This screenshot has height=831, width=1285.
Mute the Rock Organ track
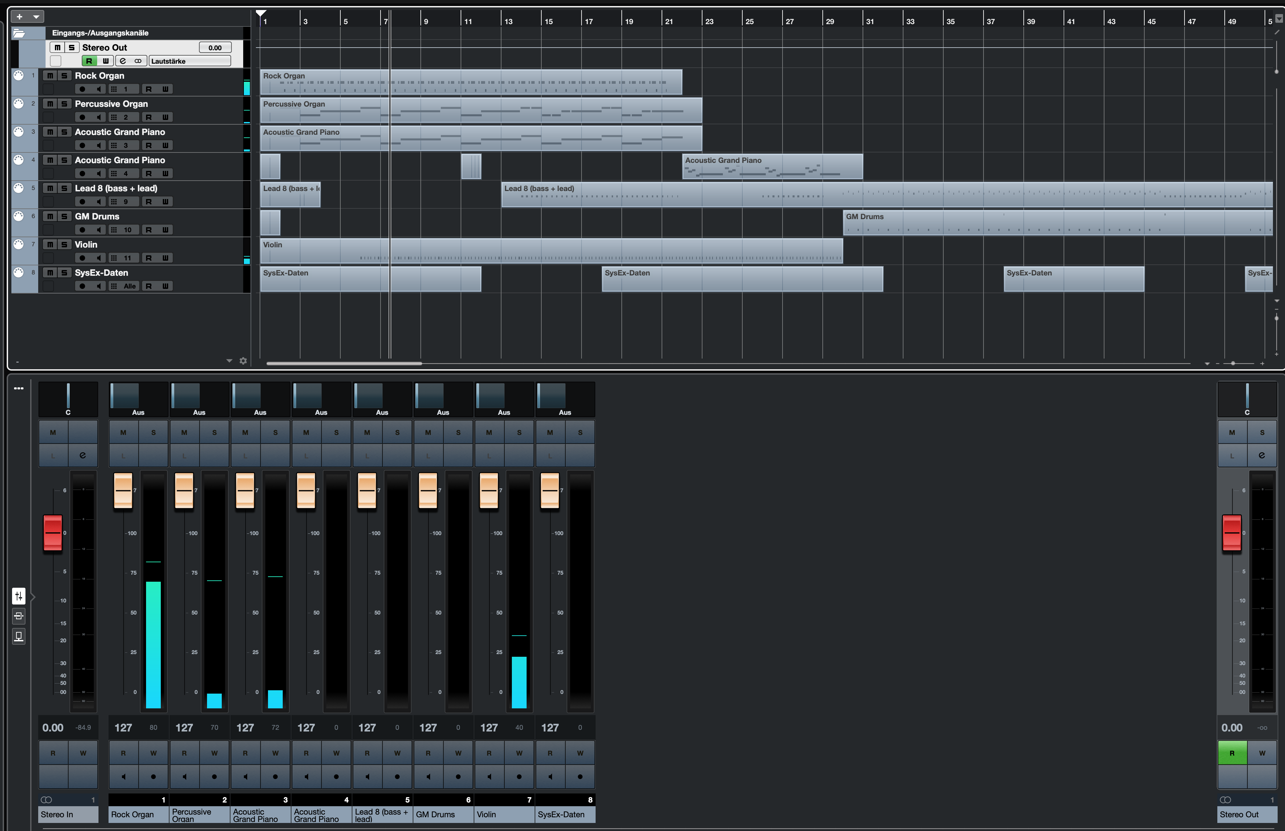coord(50,75)
